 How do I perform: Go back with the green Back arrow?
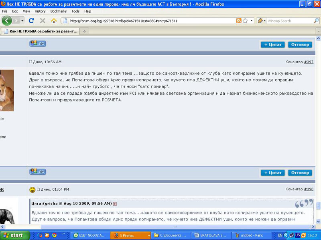7,21
